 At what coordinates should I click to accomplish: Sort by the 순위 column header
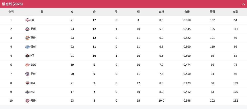point(11,12)
